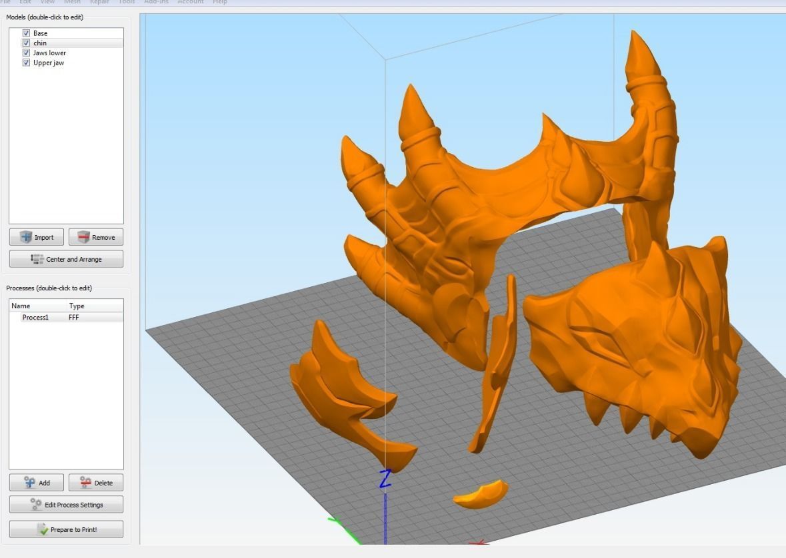Viewport: 786px width, 558px height.
Task: Toggle the chin model checkbox
Action: point(26,43)
